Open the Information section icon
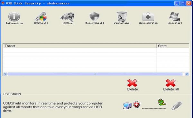 [14, 17]
